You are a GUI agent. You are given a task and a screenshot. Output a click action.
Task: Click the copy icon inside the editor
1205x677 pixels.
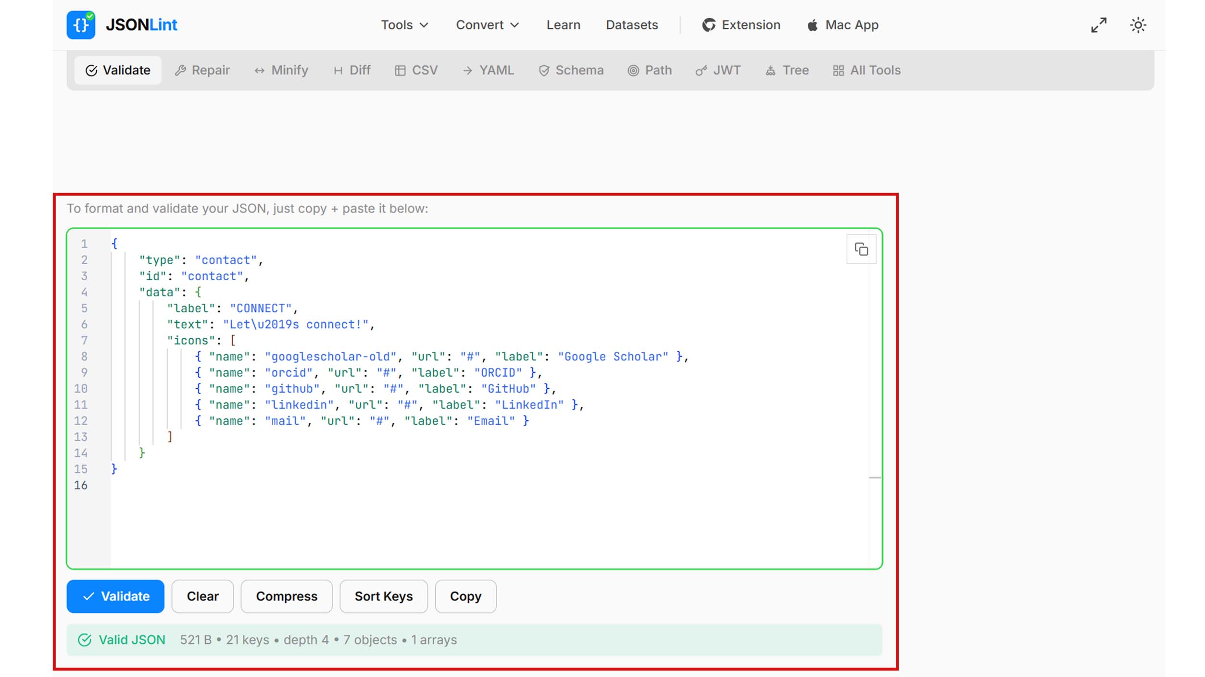[861, 249]
